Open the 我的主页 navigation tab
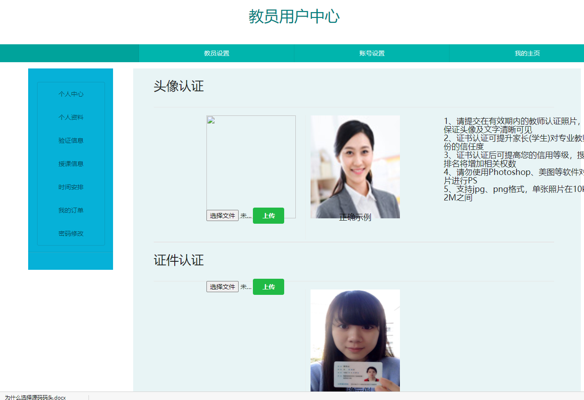This screenshot has height=400, width=584. (527, 53)
